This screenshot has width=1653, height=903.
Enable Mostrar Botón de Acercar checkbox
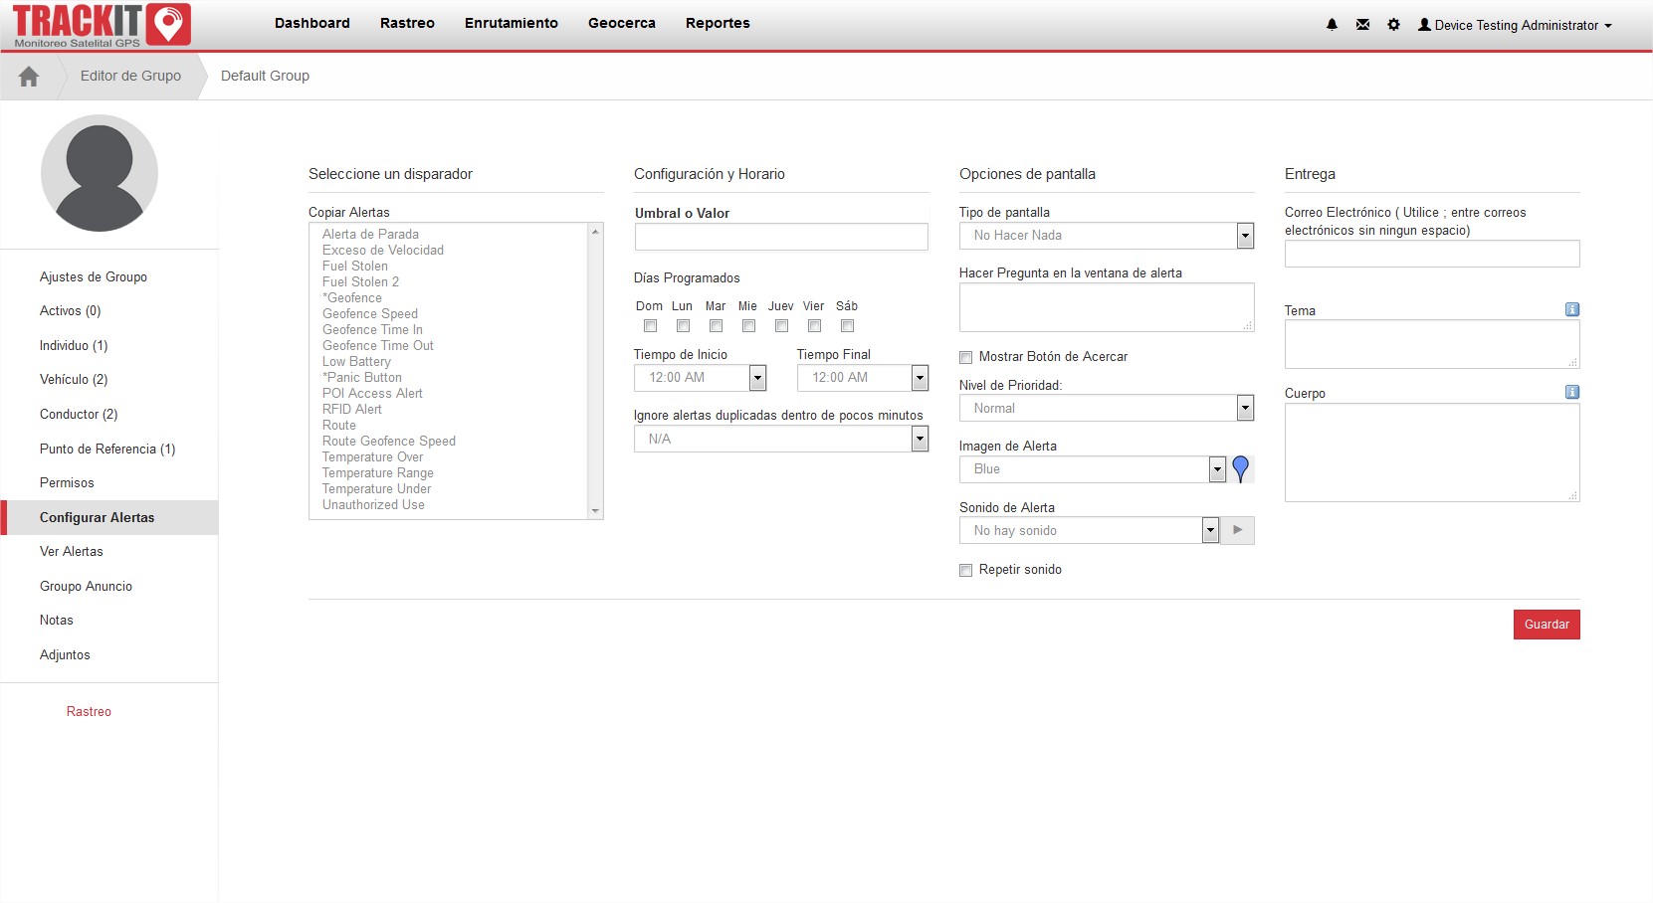coord(965,357)
